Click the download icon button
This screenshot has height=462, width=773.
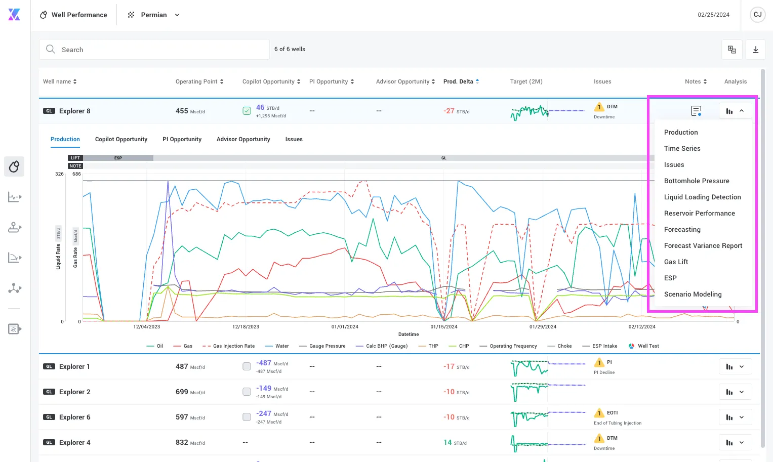click(755, 50)
